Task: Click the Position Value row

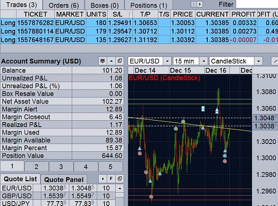Action: [x=62, y=156]
